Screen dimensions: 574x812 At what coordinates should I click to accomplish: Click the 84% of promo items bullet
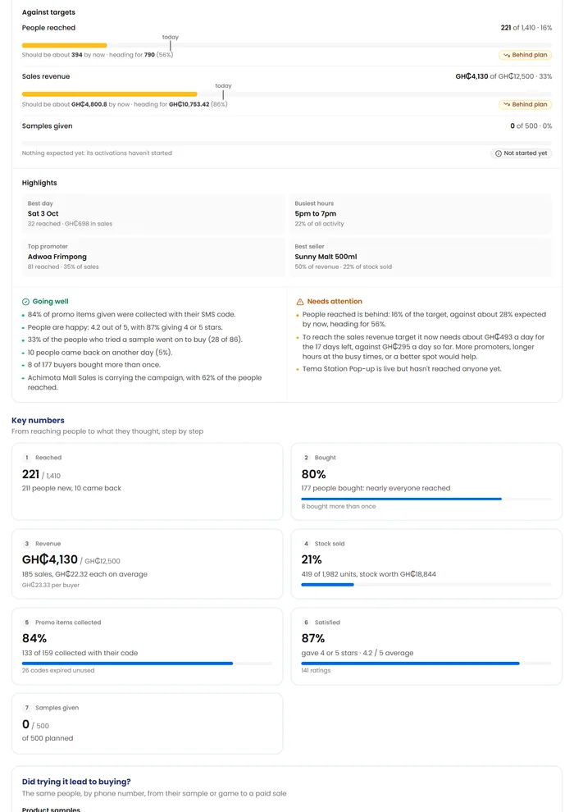pyautogui.click(x=131, y=314)
